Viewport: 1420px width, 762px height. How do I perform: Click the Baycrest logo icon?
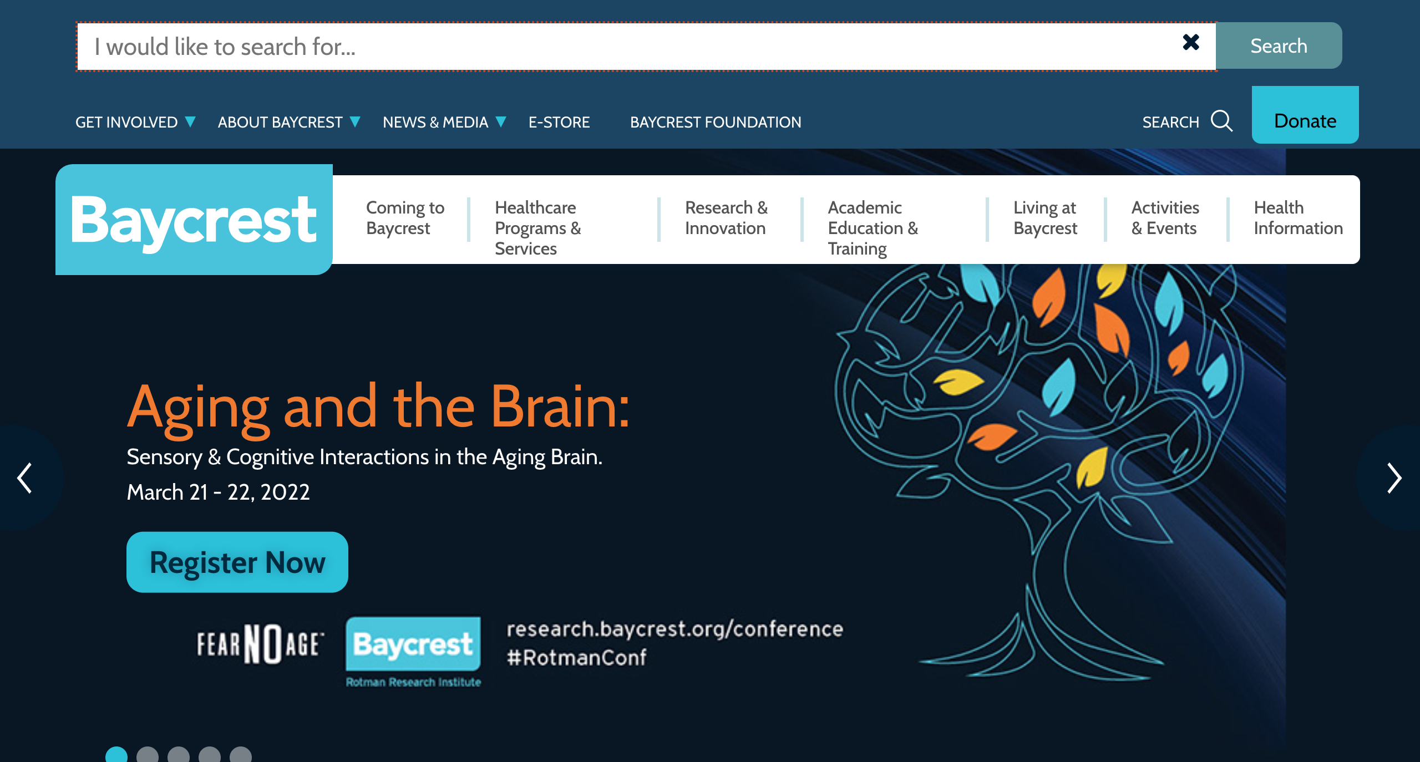point(191,220)
